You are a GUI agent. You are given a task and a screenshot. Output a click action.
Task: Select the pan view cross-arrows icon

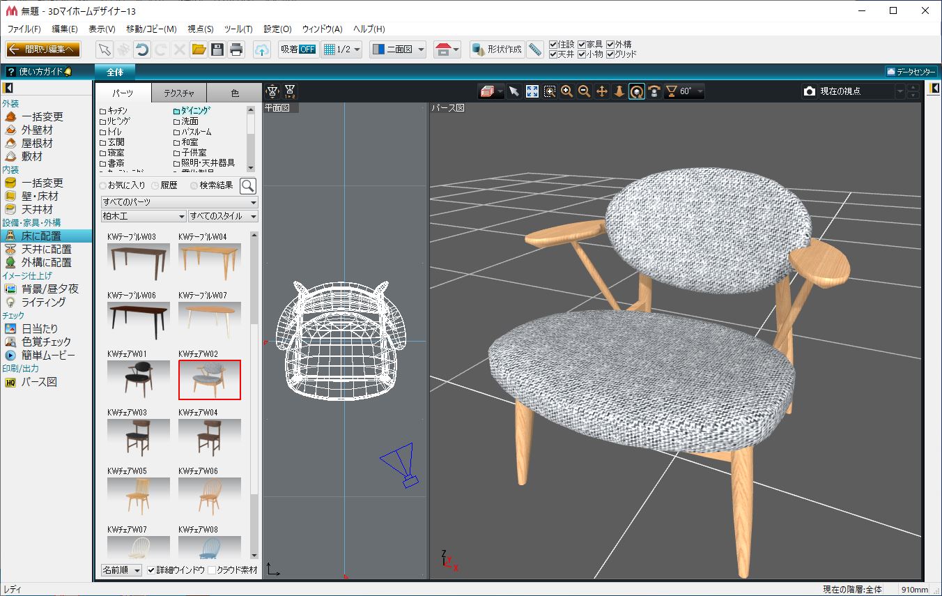click(x=602, y=92)
